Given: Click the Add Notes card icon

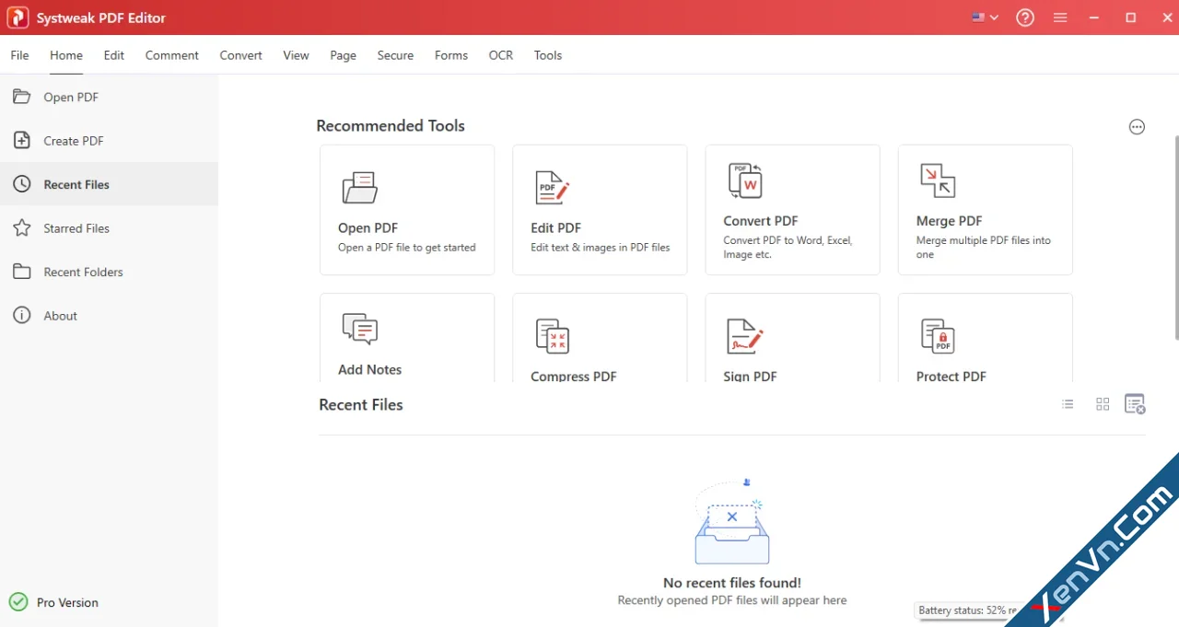Looking at the screenshot, I should pos(359,329).
